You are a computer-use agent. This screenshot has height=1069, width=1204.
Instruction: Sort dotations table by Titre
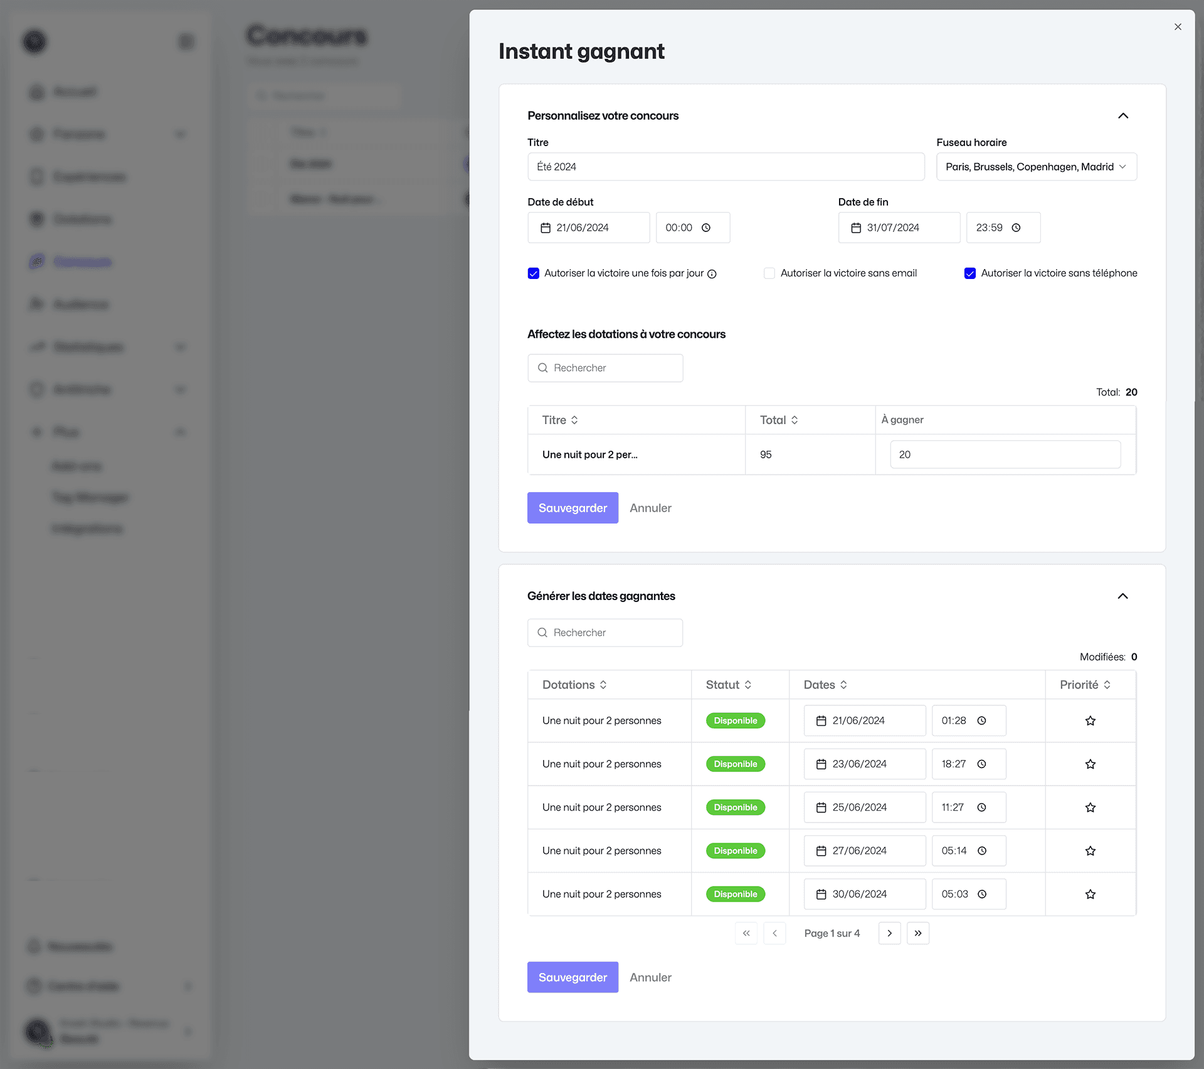coord(560,420)
